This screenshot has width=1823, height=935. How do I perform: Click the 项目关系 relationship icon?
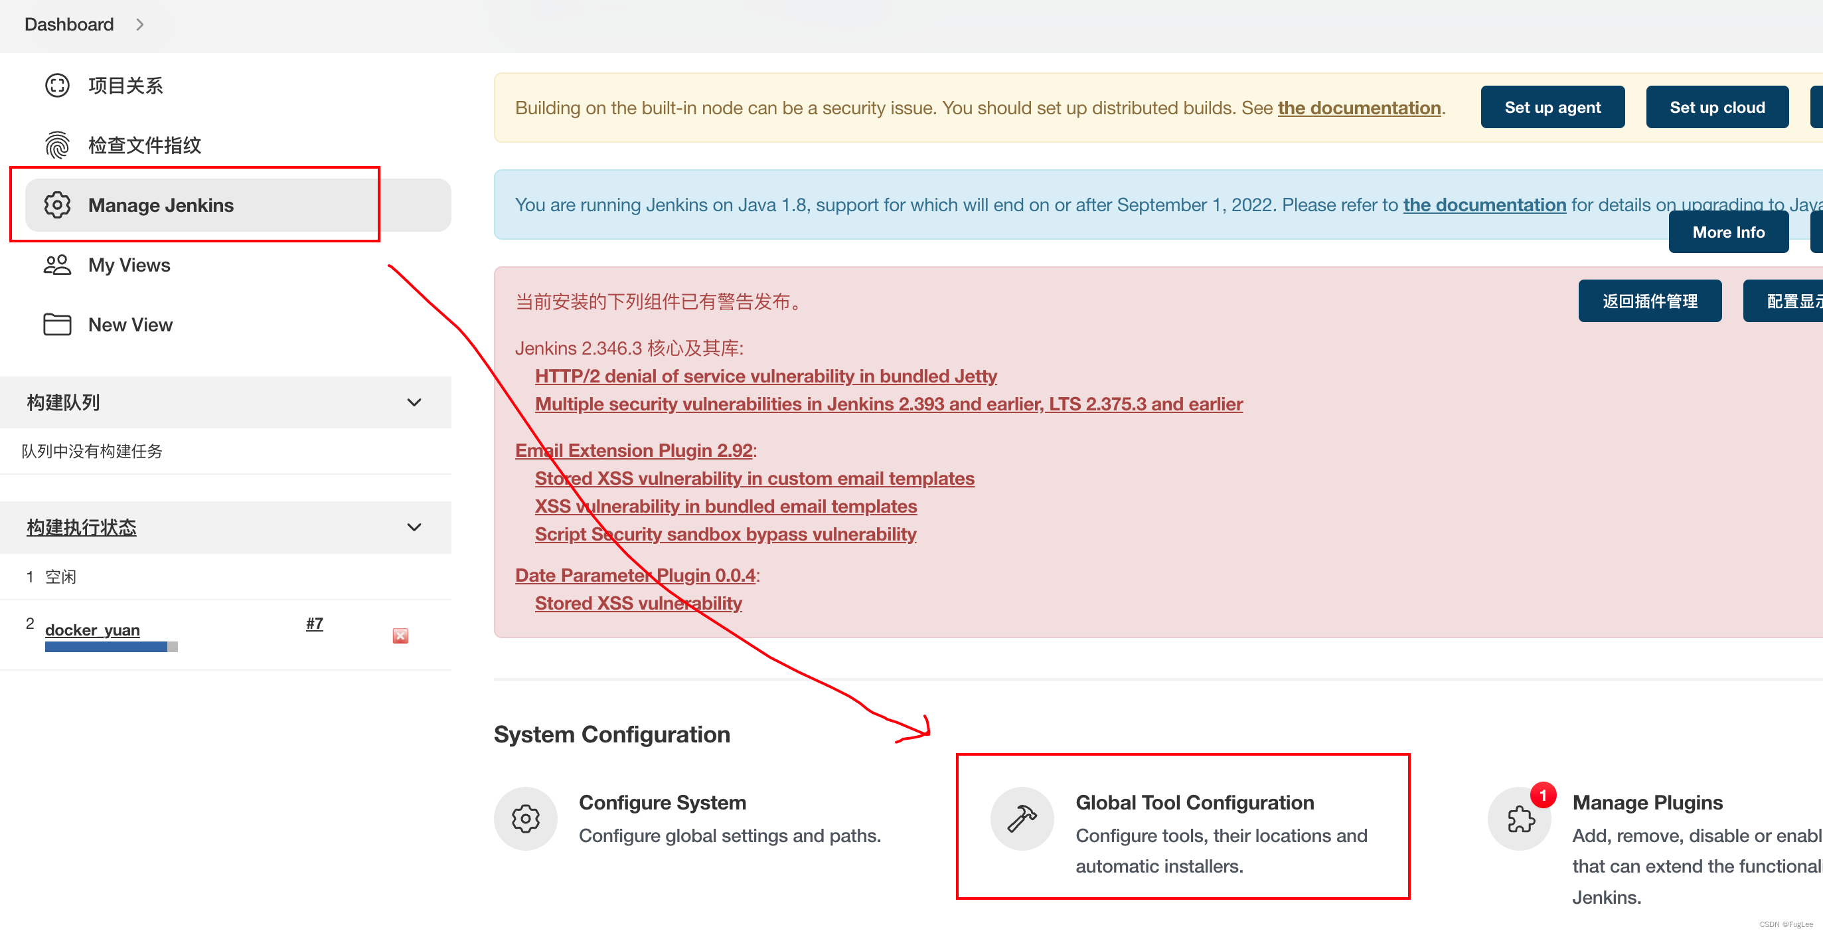(56, 87)
